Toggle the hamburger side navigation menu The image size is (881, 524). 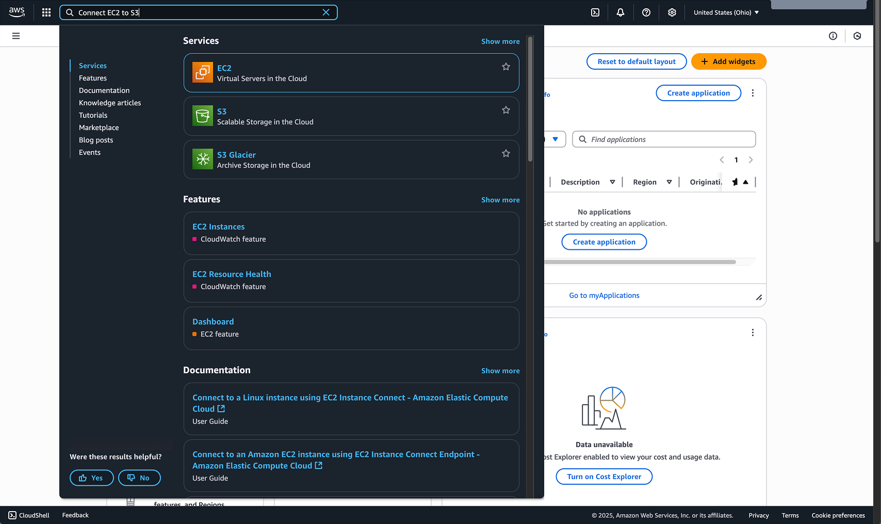[16, 36]
